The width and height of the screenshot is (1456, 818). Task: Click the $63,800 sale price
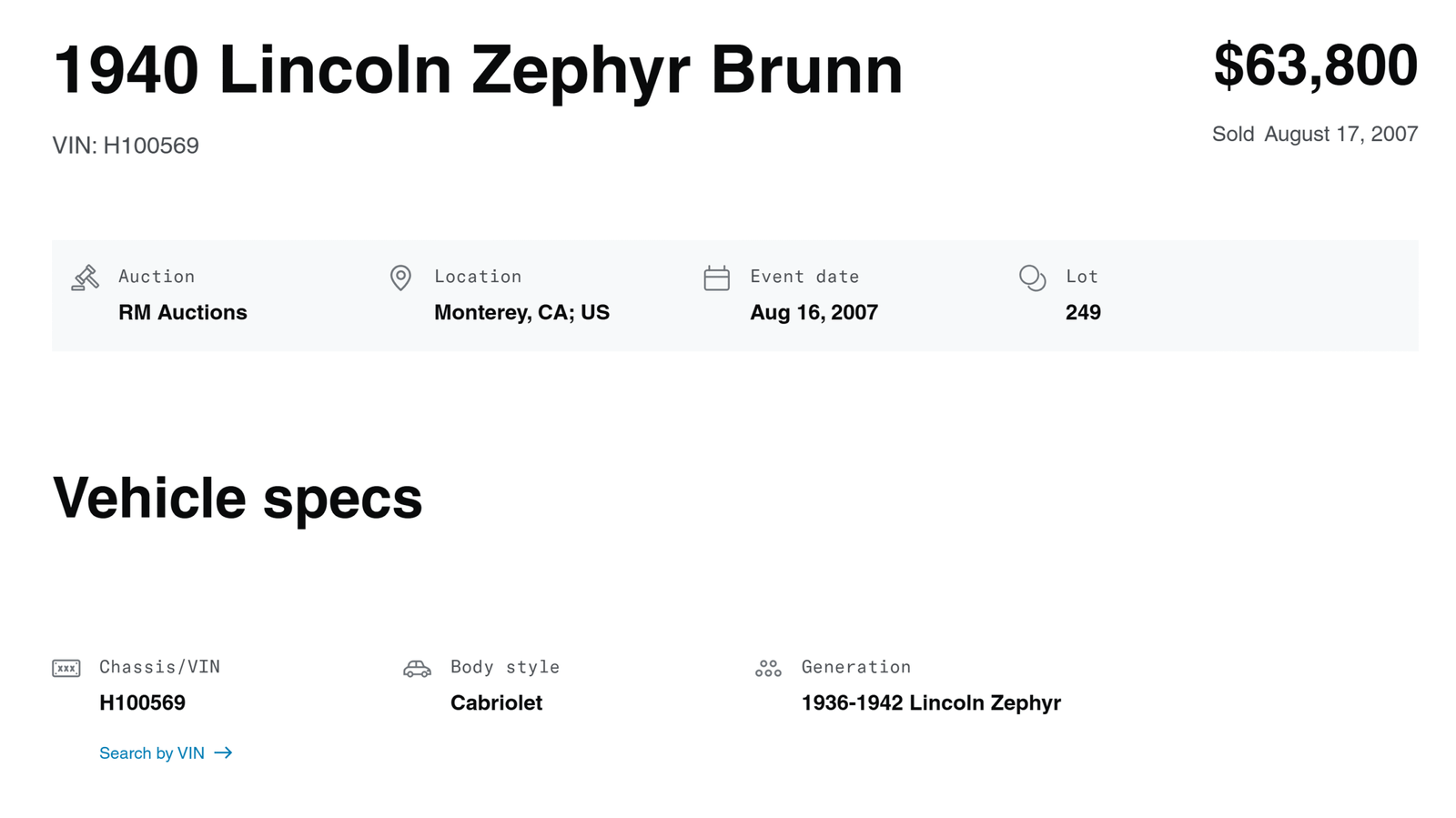click(1315, 66)
